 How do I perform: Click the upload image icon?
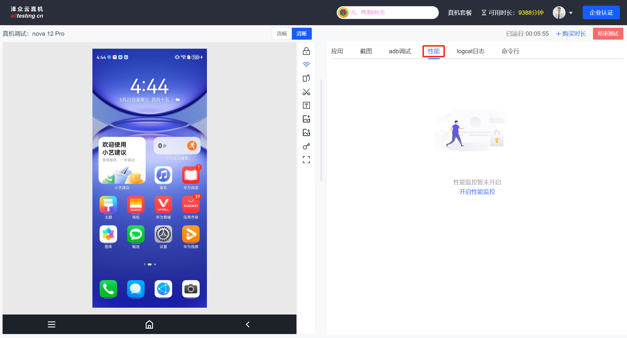tap(306, 119)
